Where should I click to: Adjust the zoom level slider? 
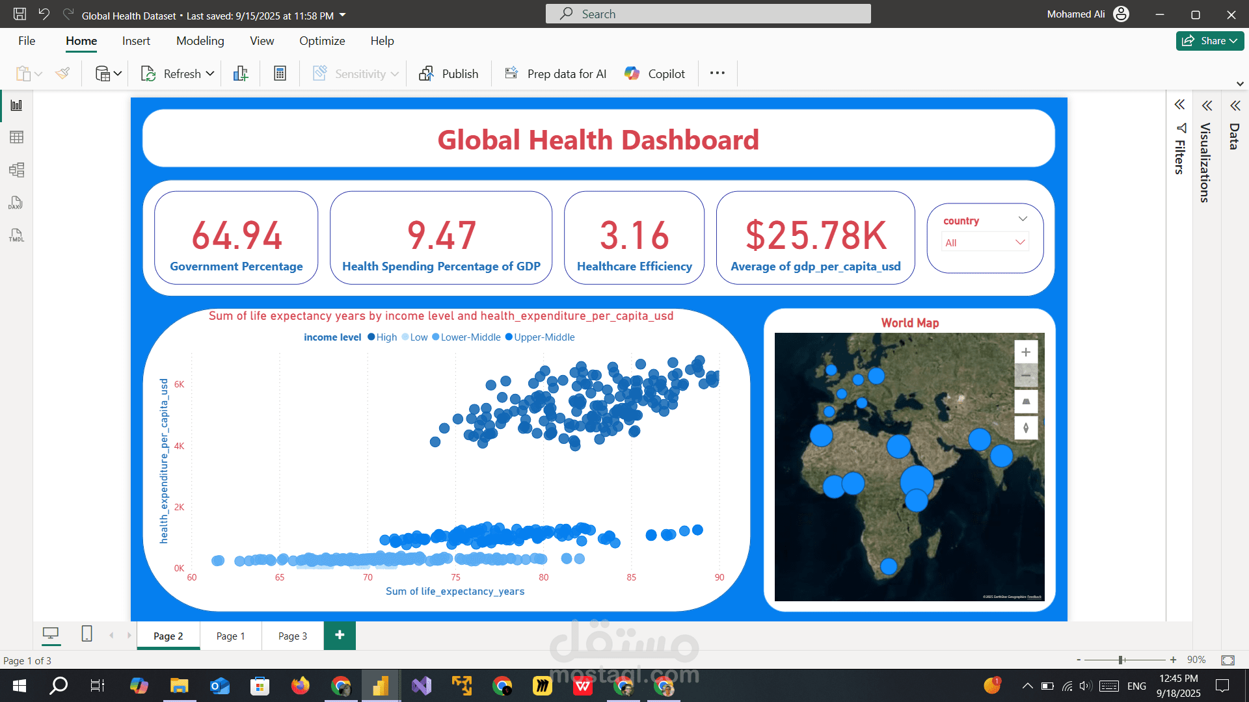point(1121,660)
